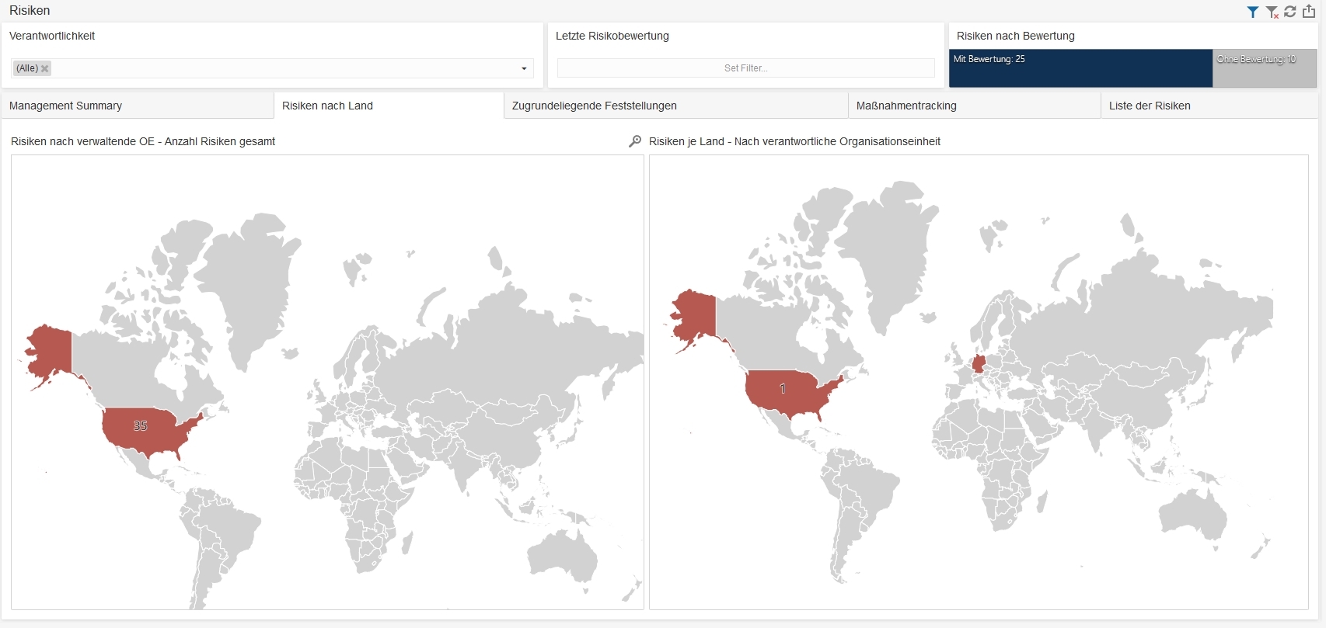Expand the Verantwortlichkeit dropdown arrow
This screenshot has height=628, width=1326.
[x=524, y=69]
